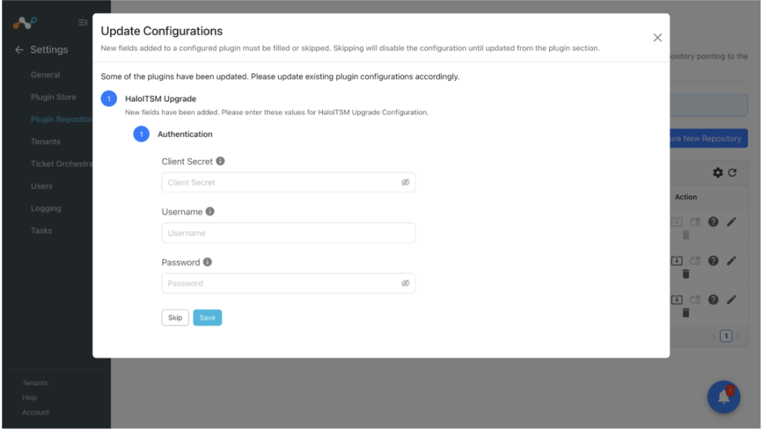
Task: Click the refresh icon beside the gear
Action: pyautogui.click(x=732, y=172)
